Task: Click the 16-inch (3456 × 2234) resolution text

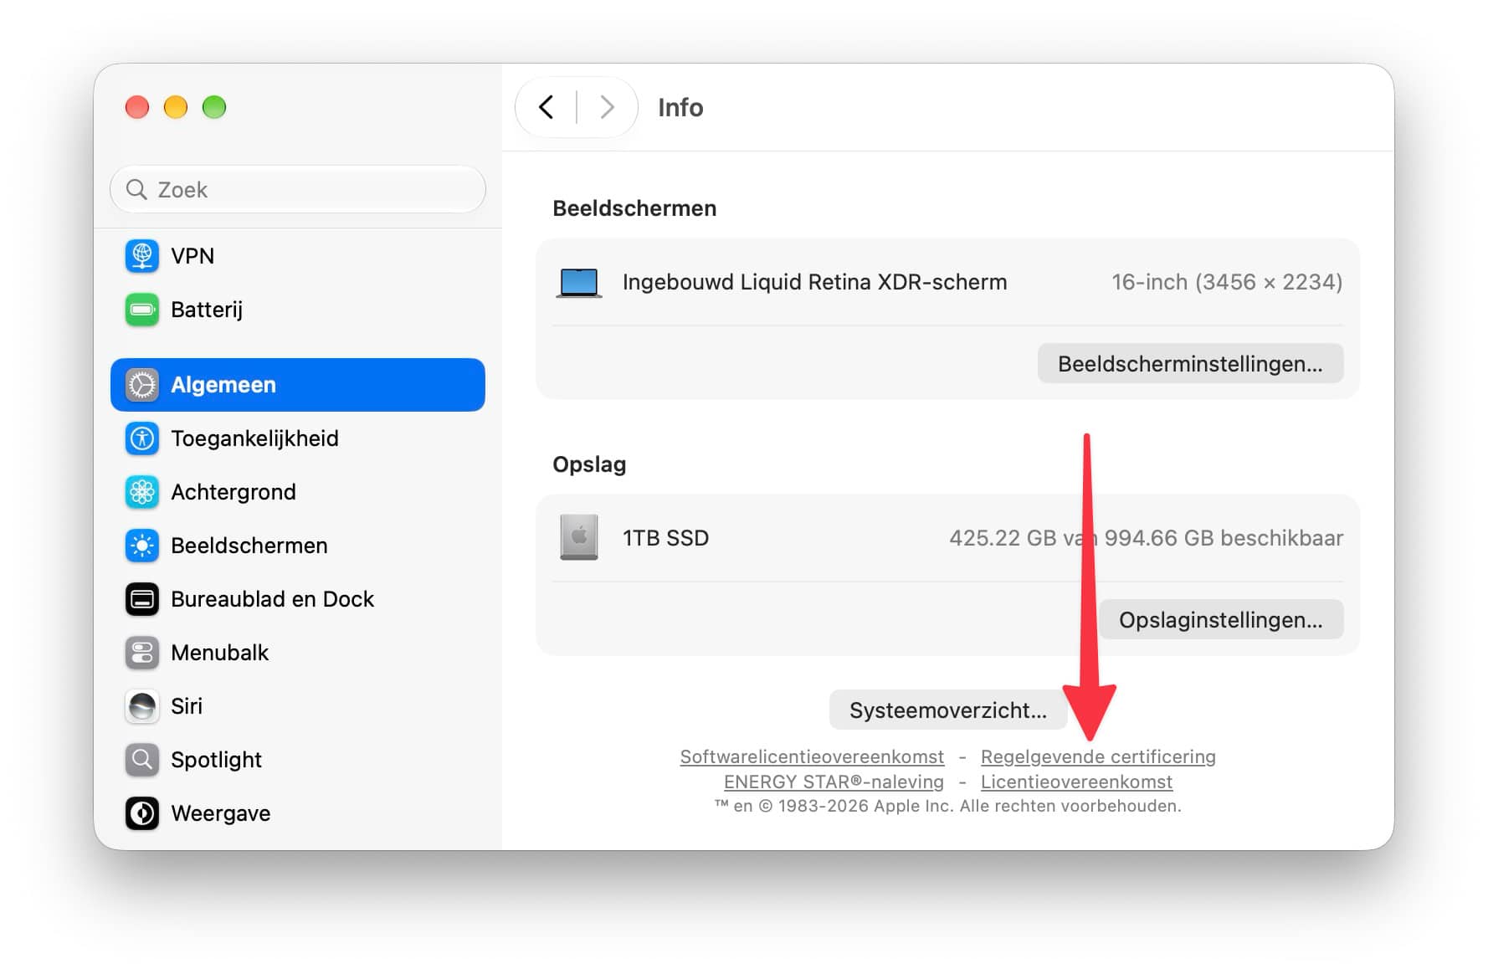Action: point(1227,282)
